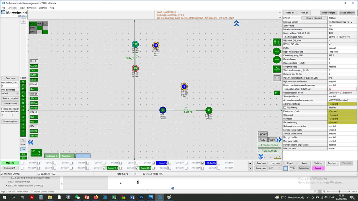This screenshot has height=201, width=358.
Task: Click the green M1 map button
Action: (277, 93)
